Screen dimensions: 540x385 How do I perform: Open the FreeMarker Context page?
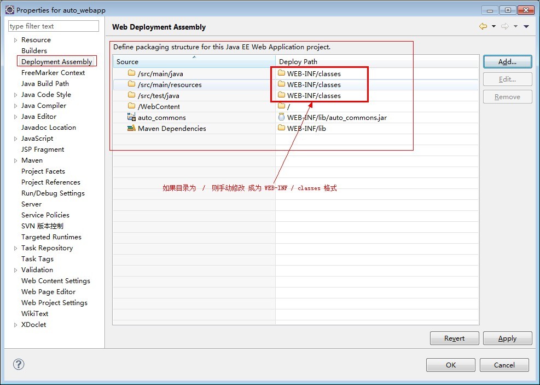53,73
